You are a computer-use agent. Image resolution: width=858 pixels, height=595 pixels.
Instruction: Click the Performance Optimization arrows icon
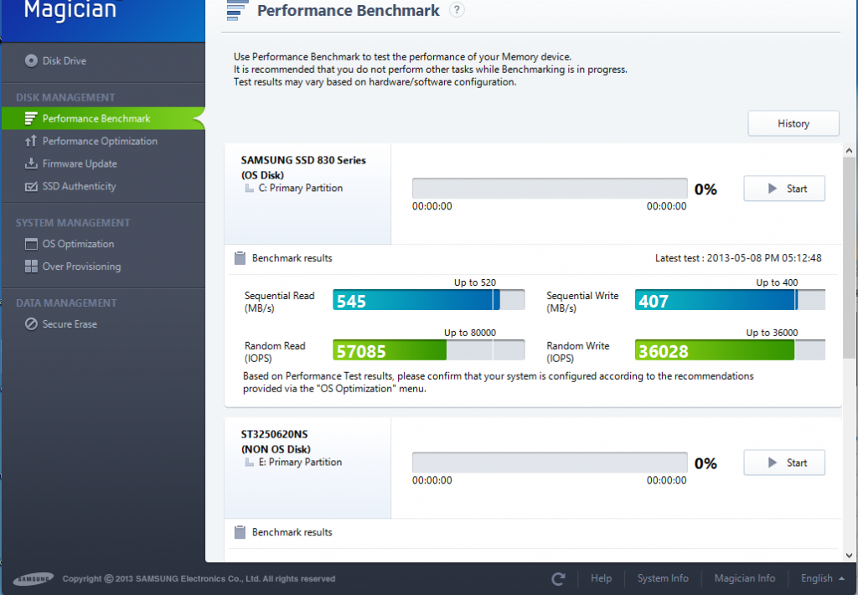[31, 141]
